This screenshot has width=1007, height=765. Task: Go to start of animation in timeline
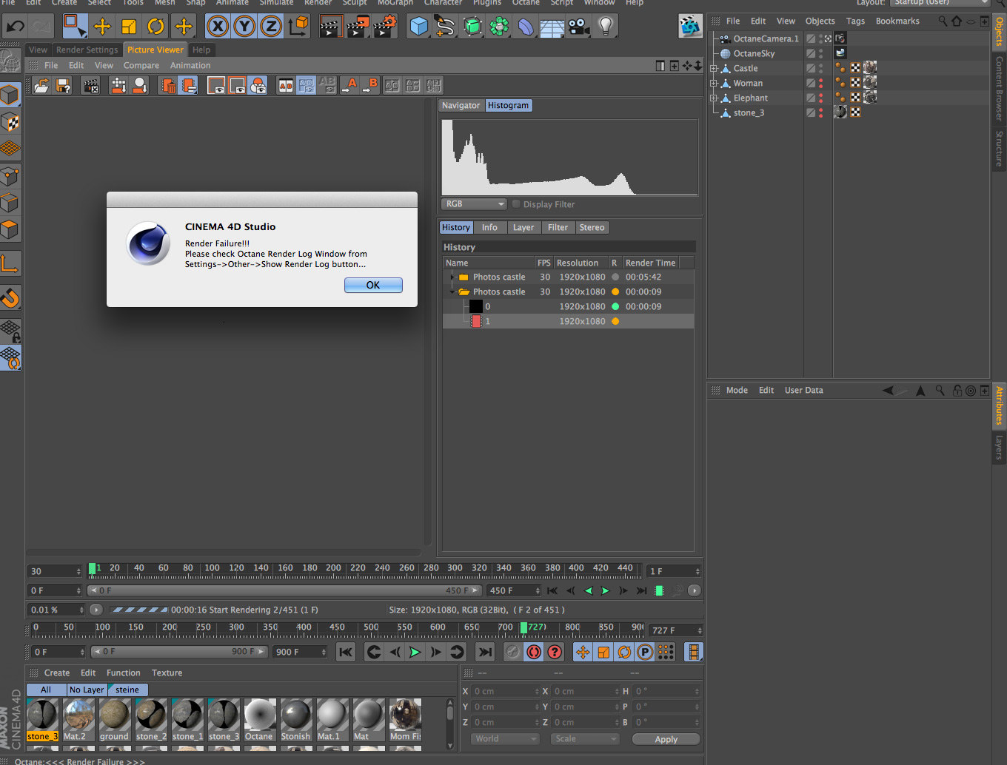click(346, 652)
